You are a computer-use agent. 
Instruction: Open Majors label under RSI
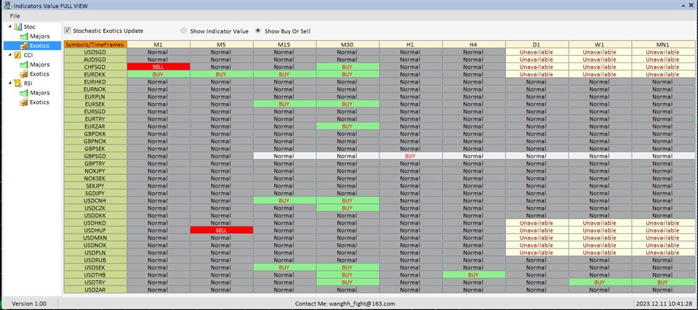[40, 93]
